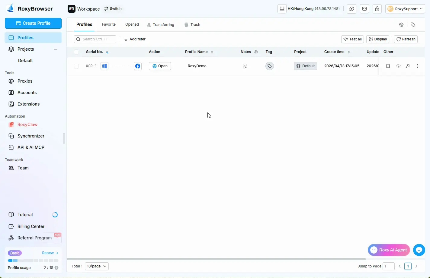The width and height of the screenshot is (430, 278).
Task: Open RoxyClaw automation
Action: pyautogui.click(x=33, y=125)
